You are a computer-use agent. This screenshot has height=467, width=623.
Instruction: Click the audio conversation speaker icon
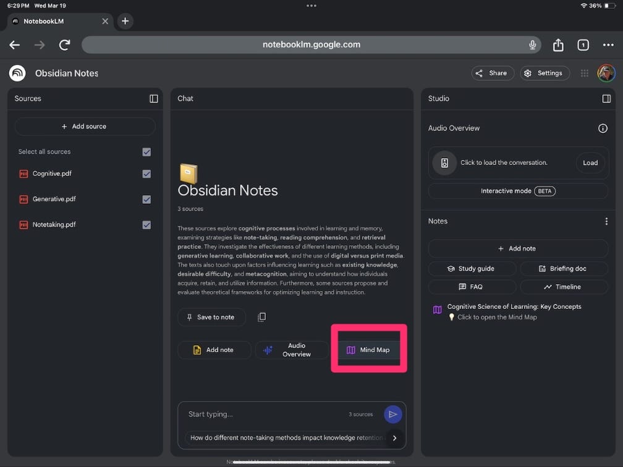[x=444, y=163]
